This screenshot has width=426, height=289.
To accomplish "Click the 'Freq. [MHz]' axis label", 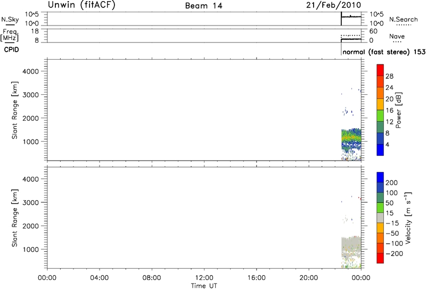I will tap(10, 35).
